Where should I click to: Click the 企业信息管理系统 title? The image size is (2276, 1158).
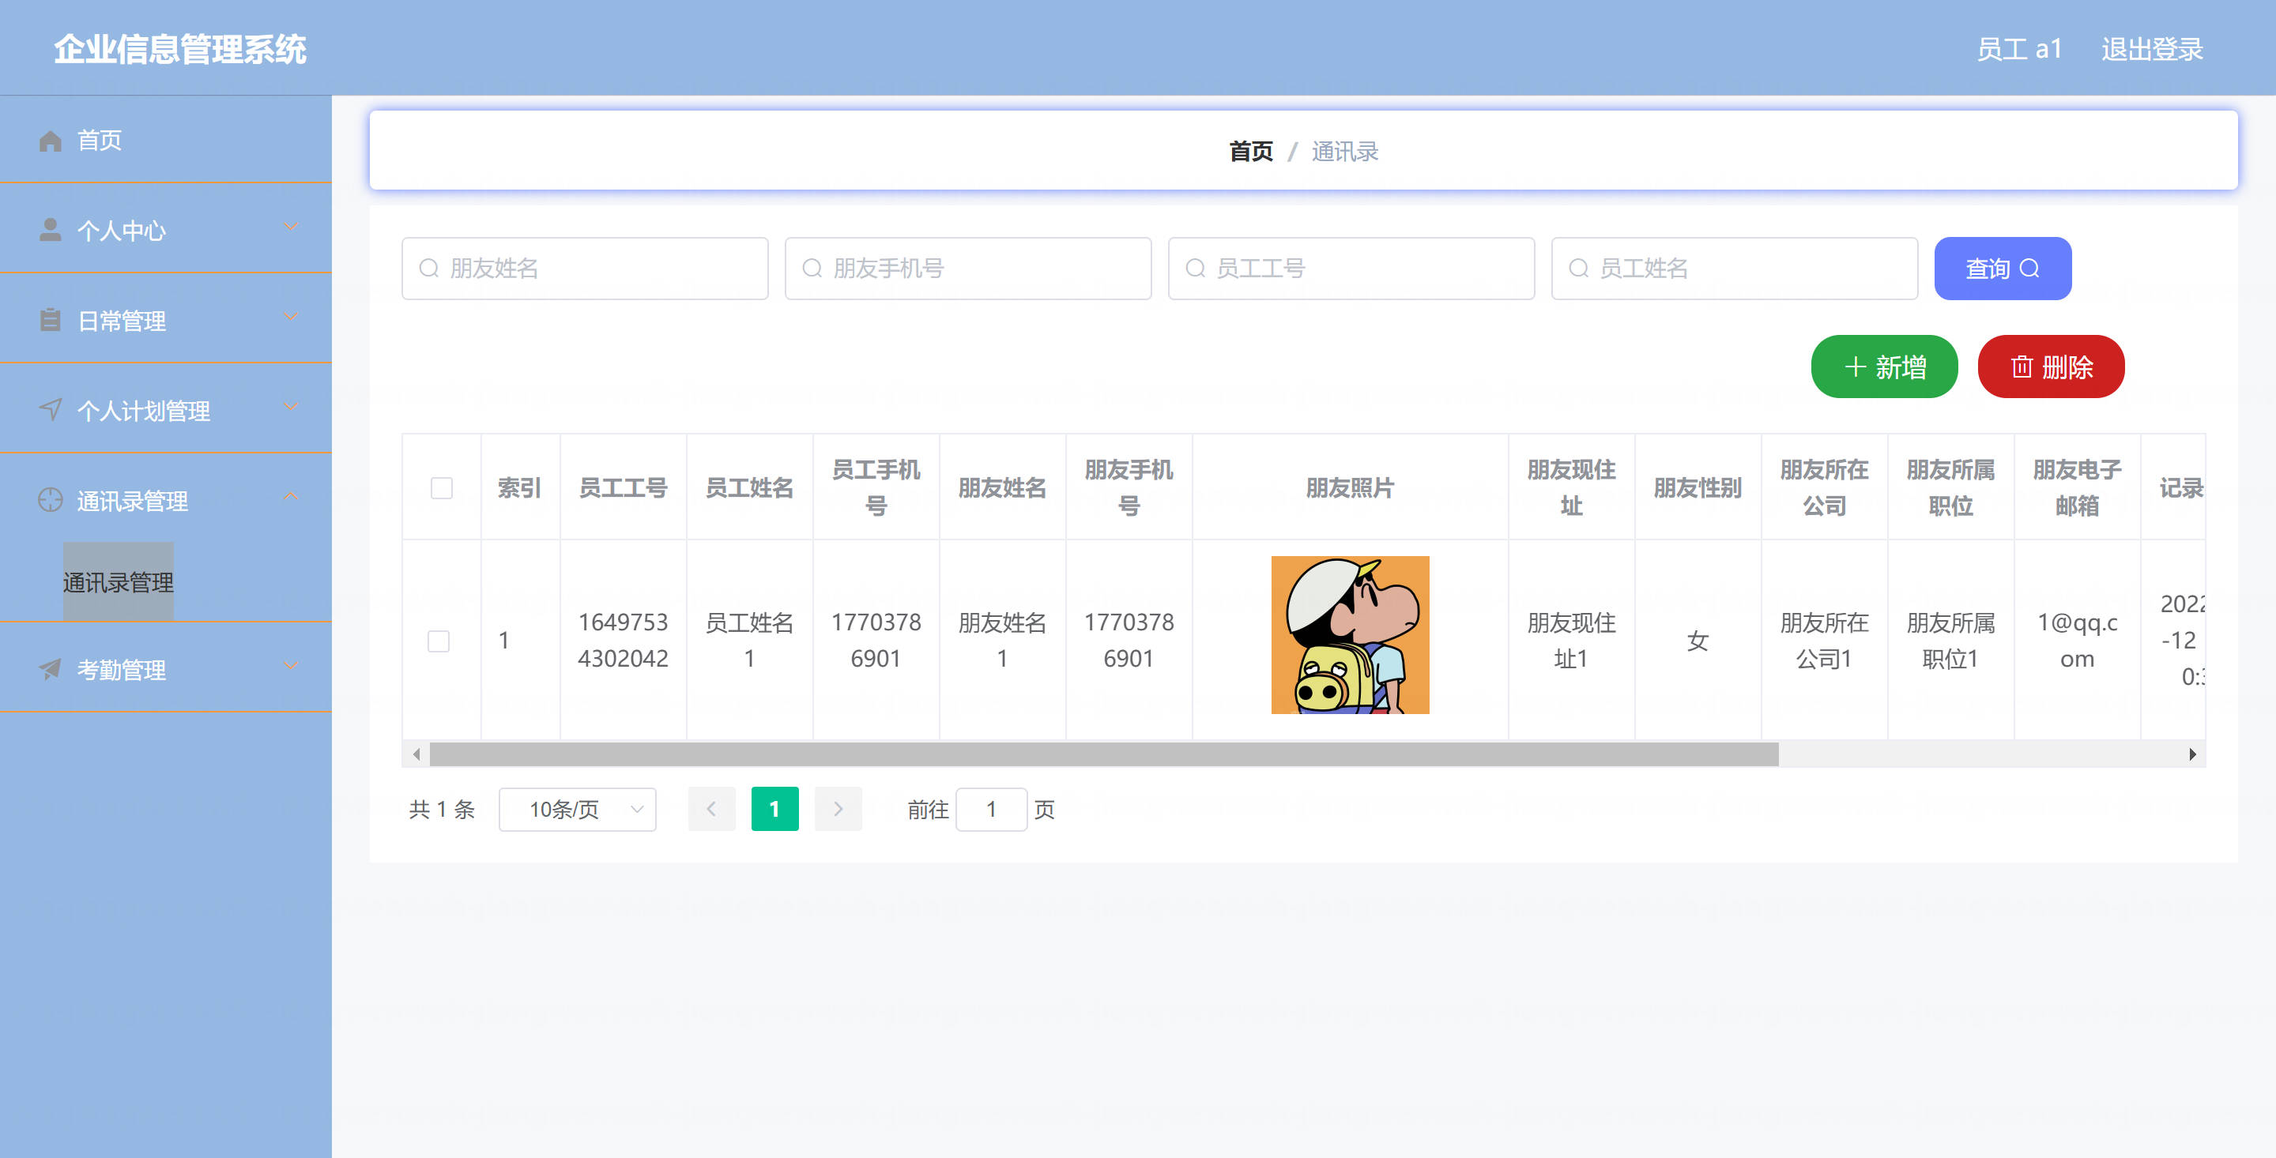[179, 49]
